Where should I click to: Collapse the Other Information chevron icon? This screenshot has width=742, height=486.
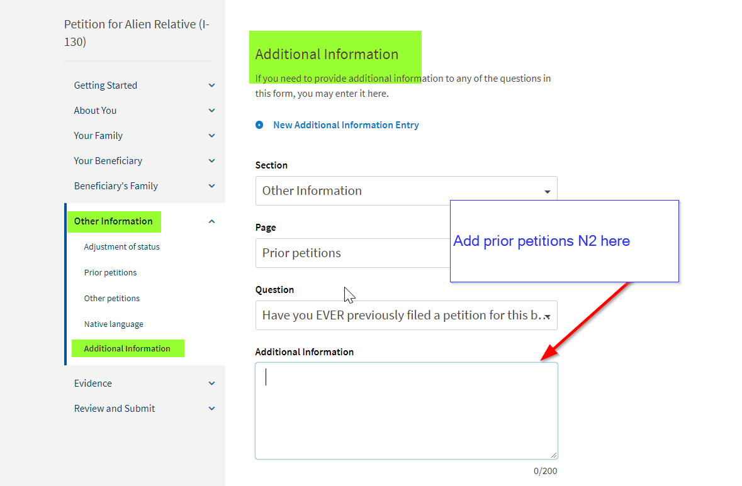click(211, 221)
